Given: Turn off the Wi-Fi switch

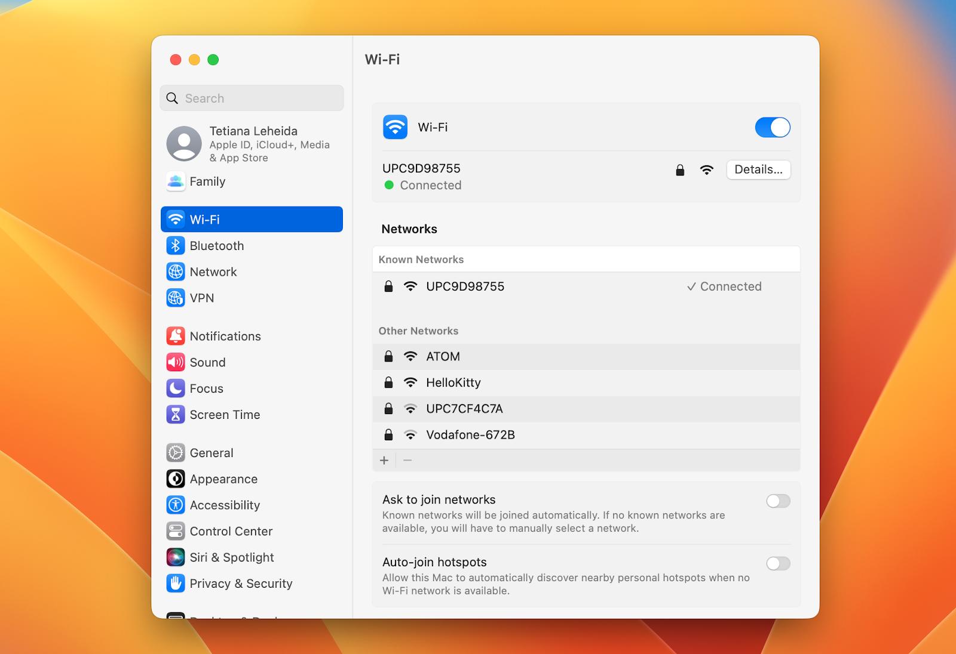Looking at the screenshot, I should (772, 128).
